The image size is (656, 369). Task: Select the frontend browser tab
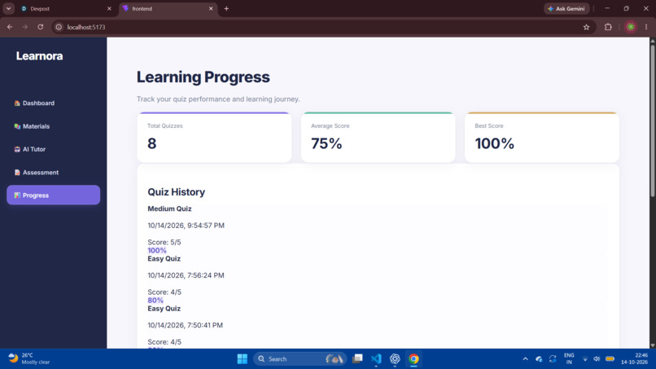coord(168,8)
